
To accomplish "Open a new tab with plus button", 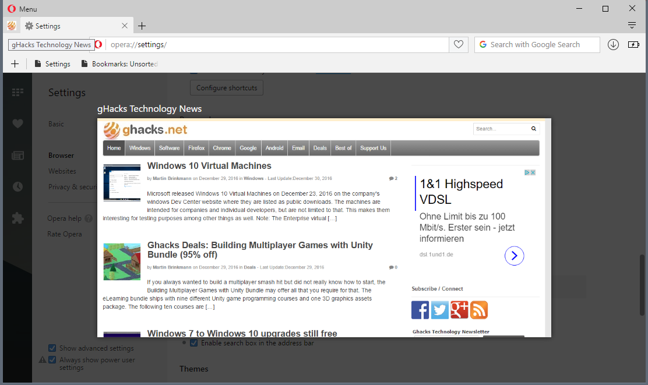I will [x=142, y=26].
